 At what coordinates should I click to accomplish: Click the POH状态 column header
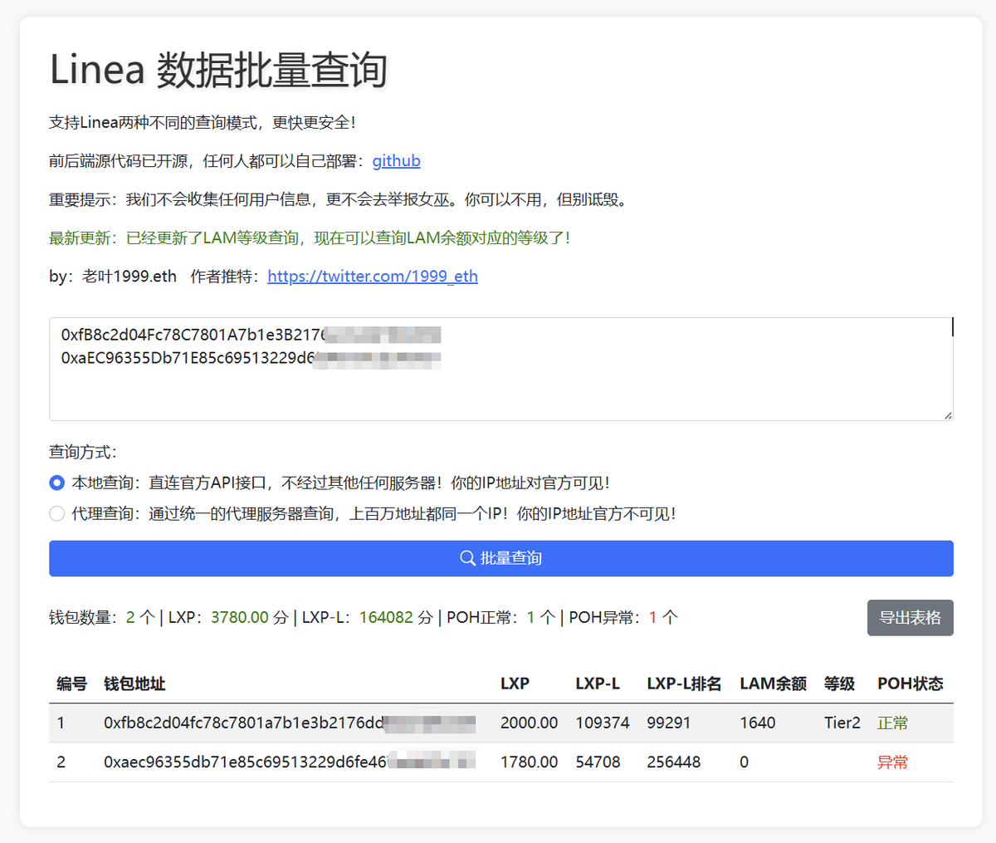(x=911, y=684)
